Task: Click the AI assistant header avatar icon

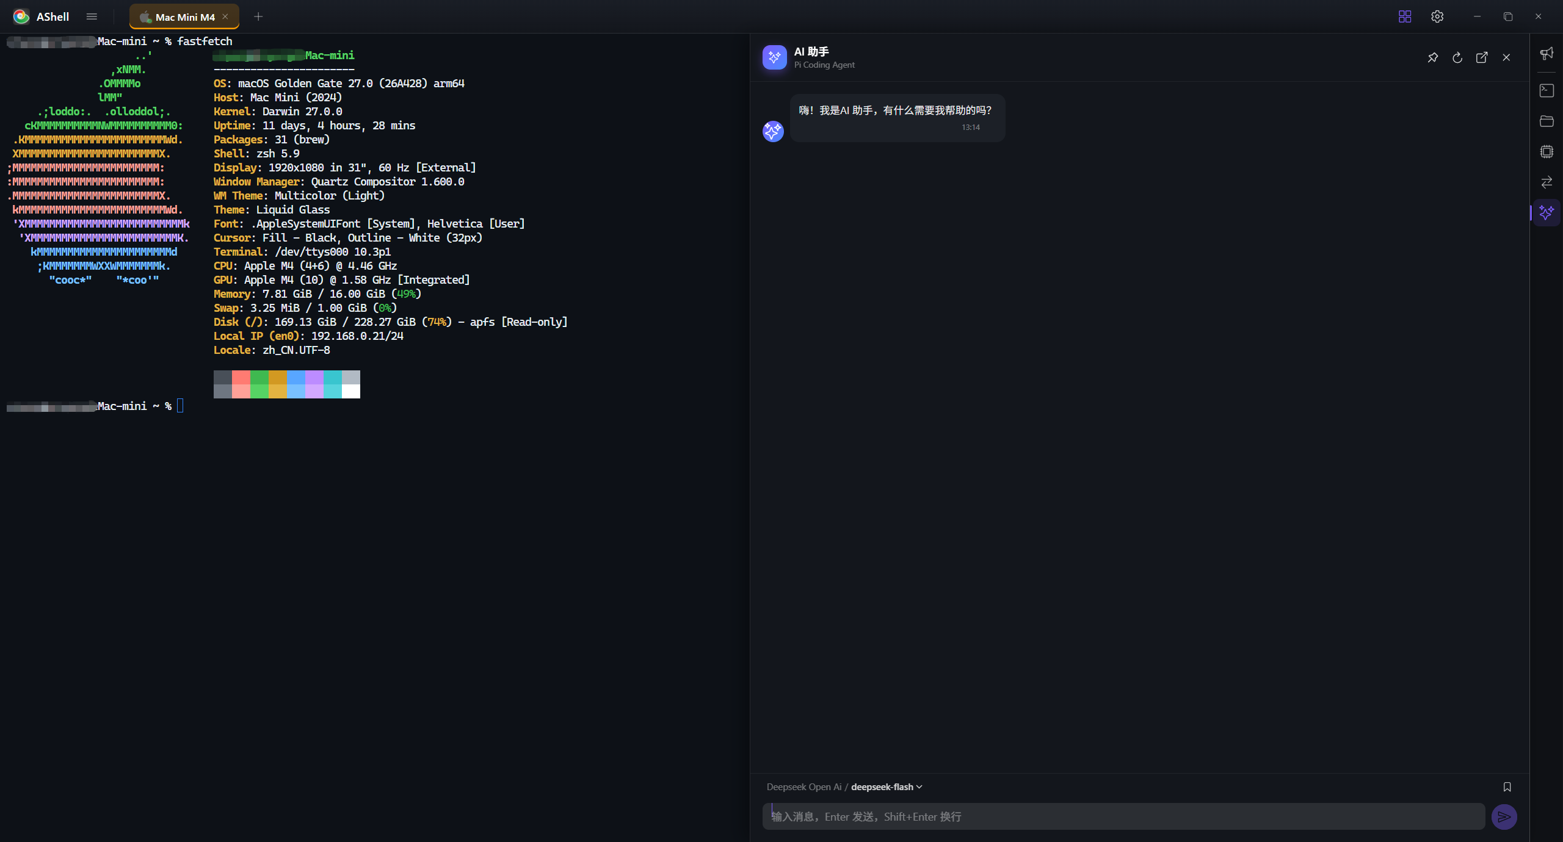Action: [774, 57]
